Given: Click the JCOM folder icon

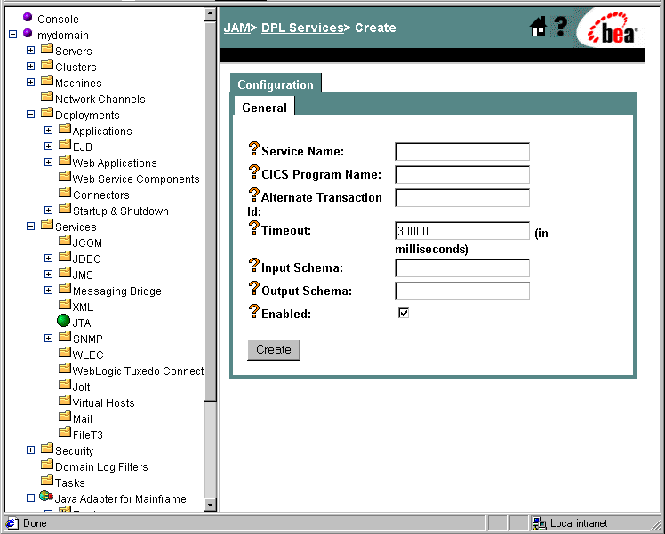Looking at the screenshot, I should (x=65, y=241).
